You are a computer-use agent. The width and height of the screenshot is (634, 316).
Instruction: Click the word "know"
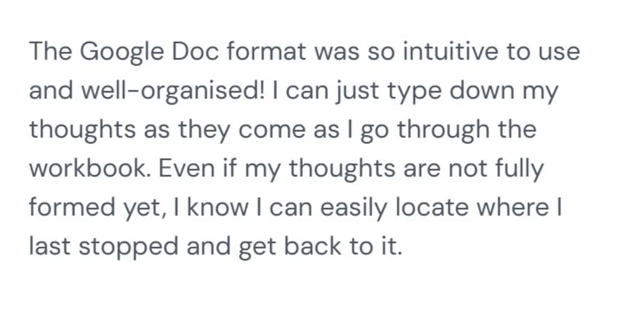tap(213, 208)
